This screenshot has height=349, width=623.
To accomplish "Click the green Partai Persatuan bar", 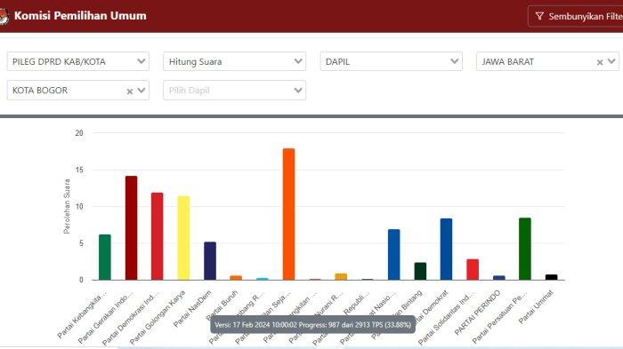I will 525,249.
